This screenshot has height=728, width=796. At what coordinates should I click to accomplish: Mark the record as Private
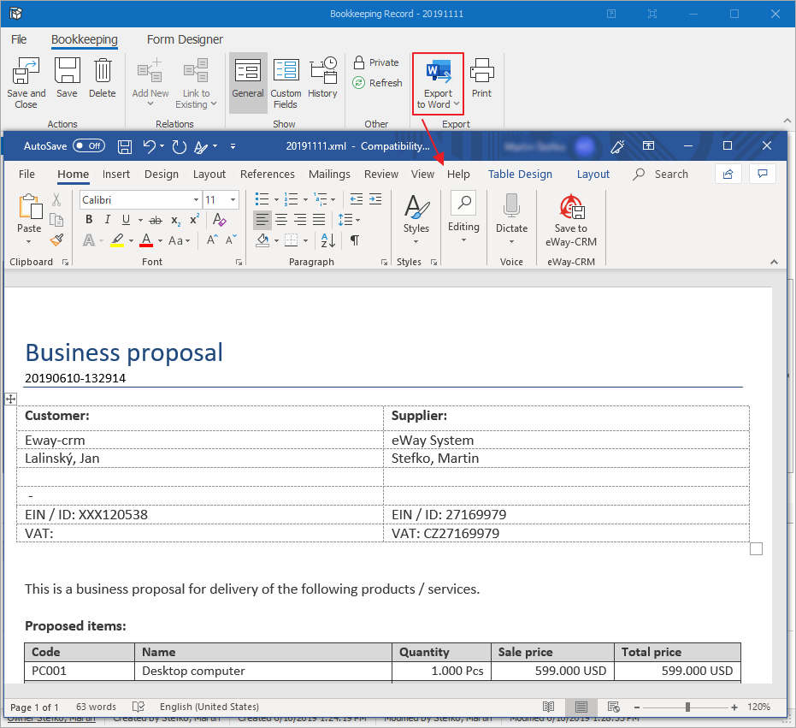click(376, 62)
